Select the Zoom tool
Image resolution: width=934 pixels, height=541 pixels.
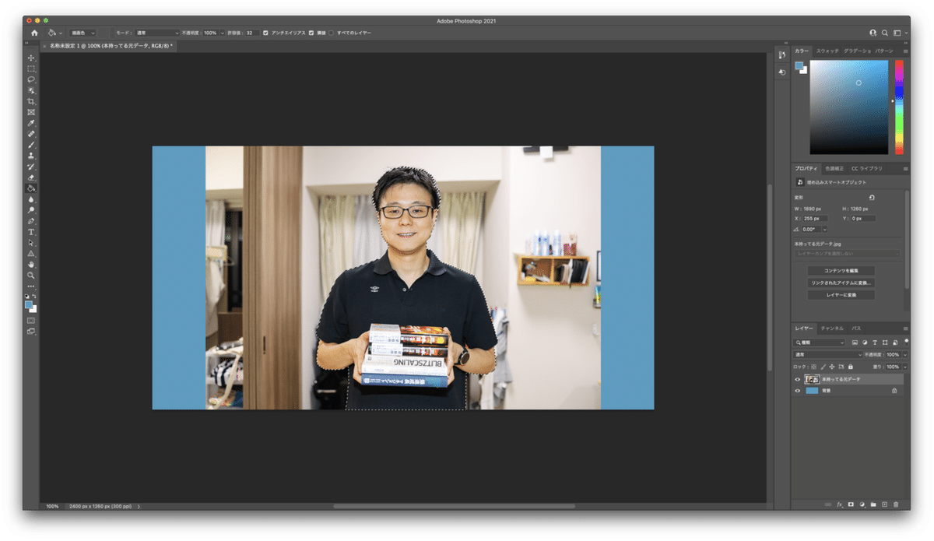(x=31, y=276)
